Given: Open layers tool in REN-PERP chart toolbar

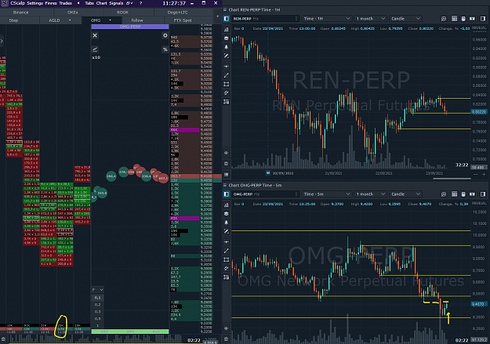Looking at the screenshot, I should (x=227, y=38).
